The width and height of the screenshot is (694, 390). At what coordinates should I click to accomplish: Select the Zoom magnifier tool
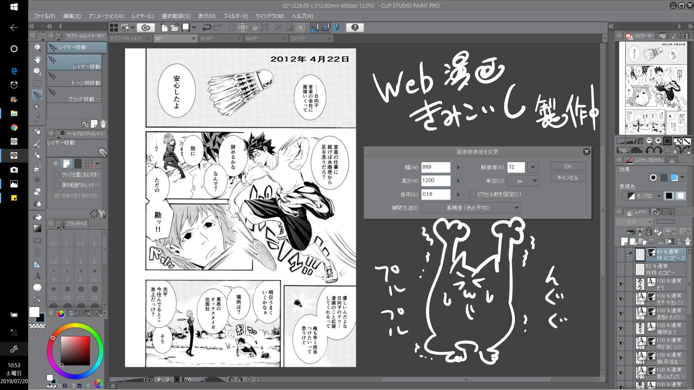pyautogui.click(x=37, y=47)
